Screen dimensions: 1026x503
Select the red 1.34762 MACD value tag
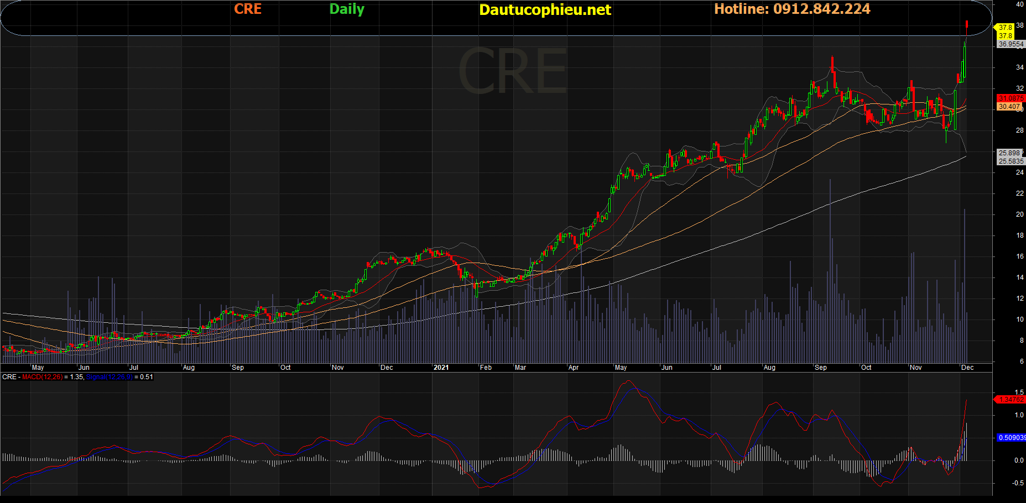[x=1011, y=399]
